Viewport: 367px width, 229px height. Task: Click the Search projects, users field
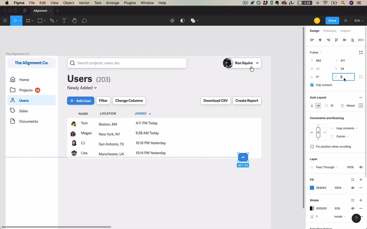pos(127,63)
